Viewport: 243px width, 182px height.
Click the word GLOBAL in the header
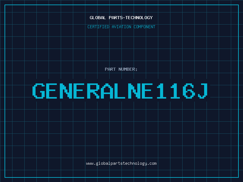point(98,18)
